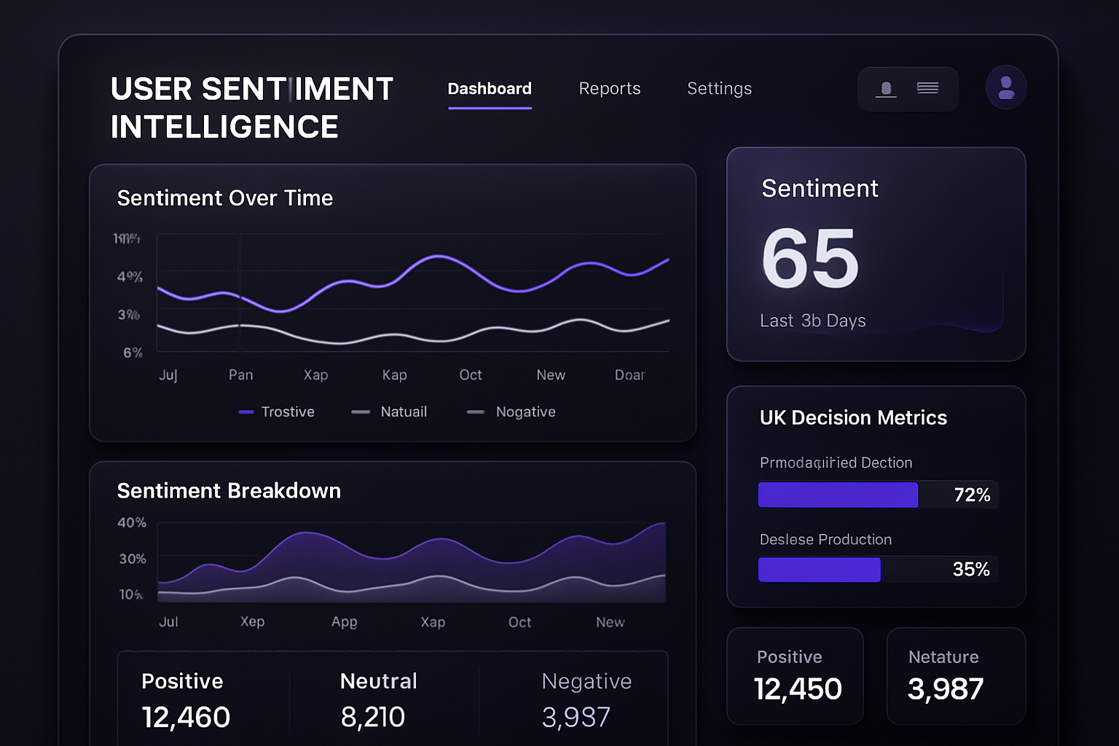Click the user avatar in the top right corner
The image size is (1119, 746).
[1006, 87]
